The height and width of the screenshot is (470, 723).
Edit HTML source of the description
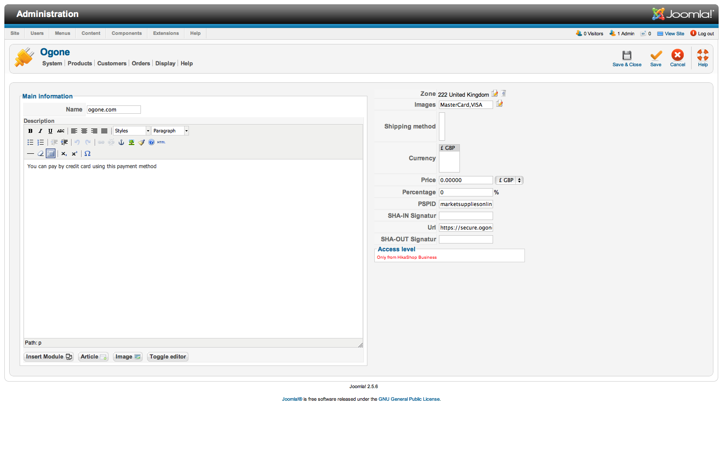point(161,142)
